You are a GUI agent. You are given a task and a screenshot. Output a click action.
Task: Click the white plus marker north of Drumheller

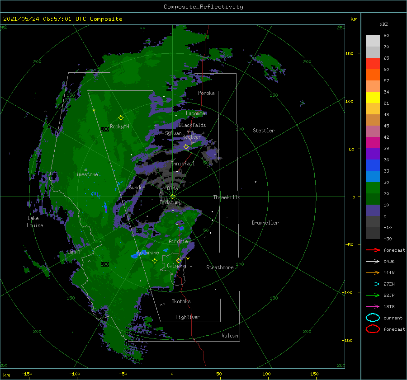pos(256,182)
